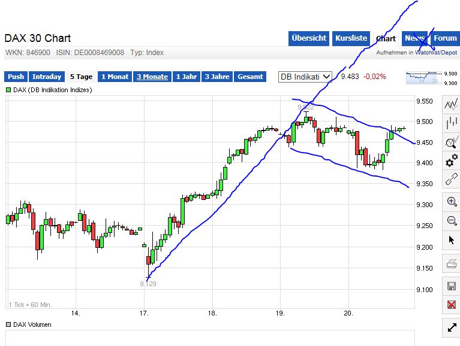This screenshot has width=460, height=346.
Task: Select the pointer cursor tool
Action: pyautogui.click(x=451, y=240)
